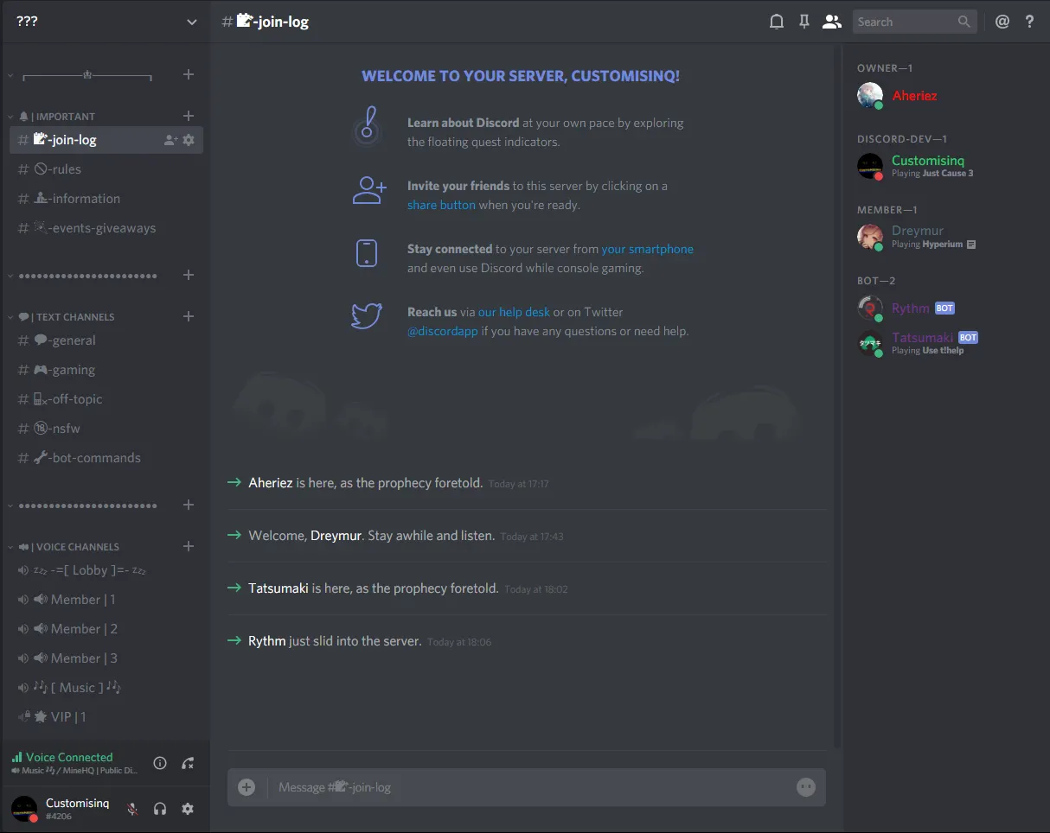Click Rythm name in join message
The image size is (1050, 833).
pos(266,641)
